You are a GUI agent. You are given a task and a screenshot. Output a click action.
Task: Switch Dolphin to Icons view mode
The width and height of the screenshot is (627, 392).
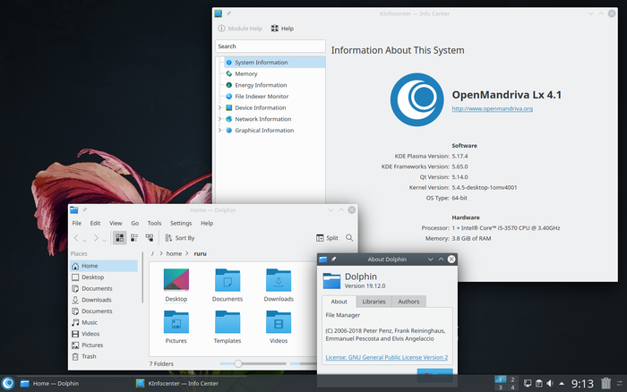tap(119, 238)
